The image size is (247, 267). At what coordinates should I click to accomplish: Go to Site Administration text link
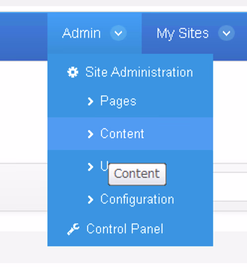click(x=139, y=72)
